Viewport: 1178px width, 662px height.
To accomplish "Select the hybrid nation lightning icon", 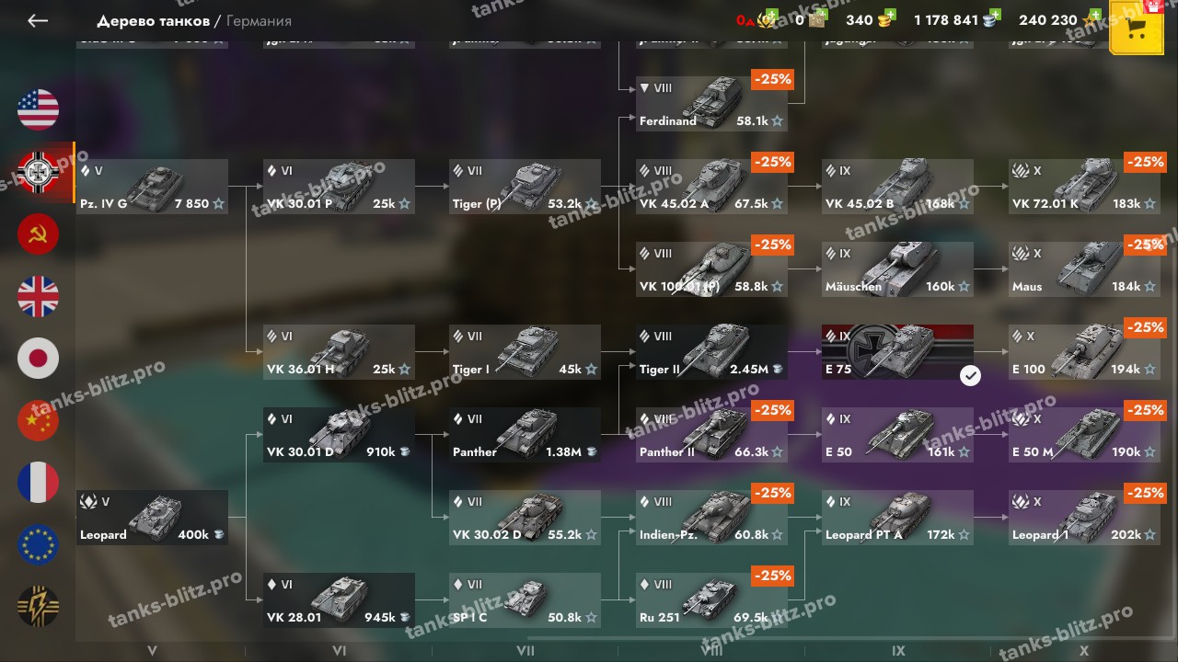I will (x=38, y=607).
